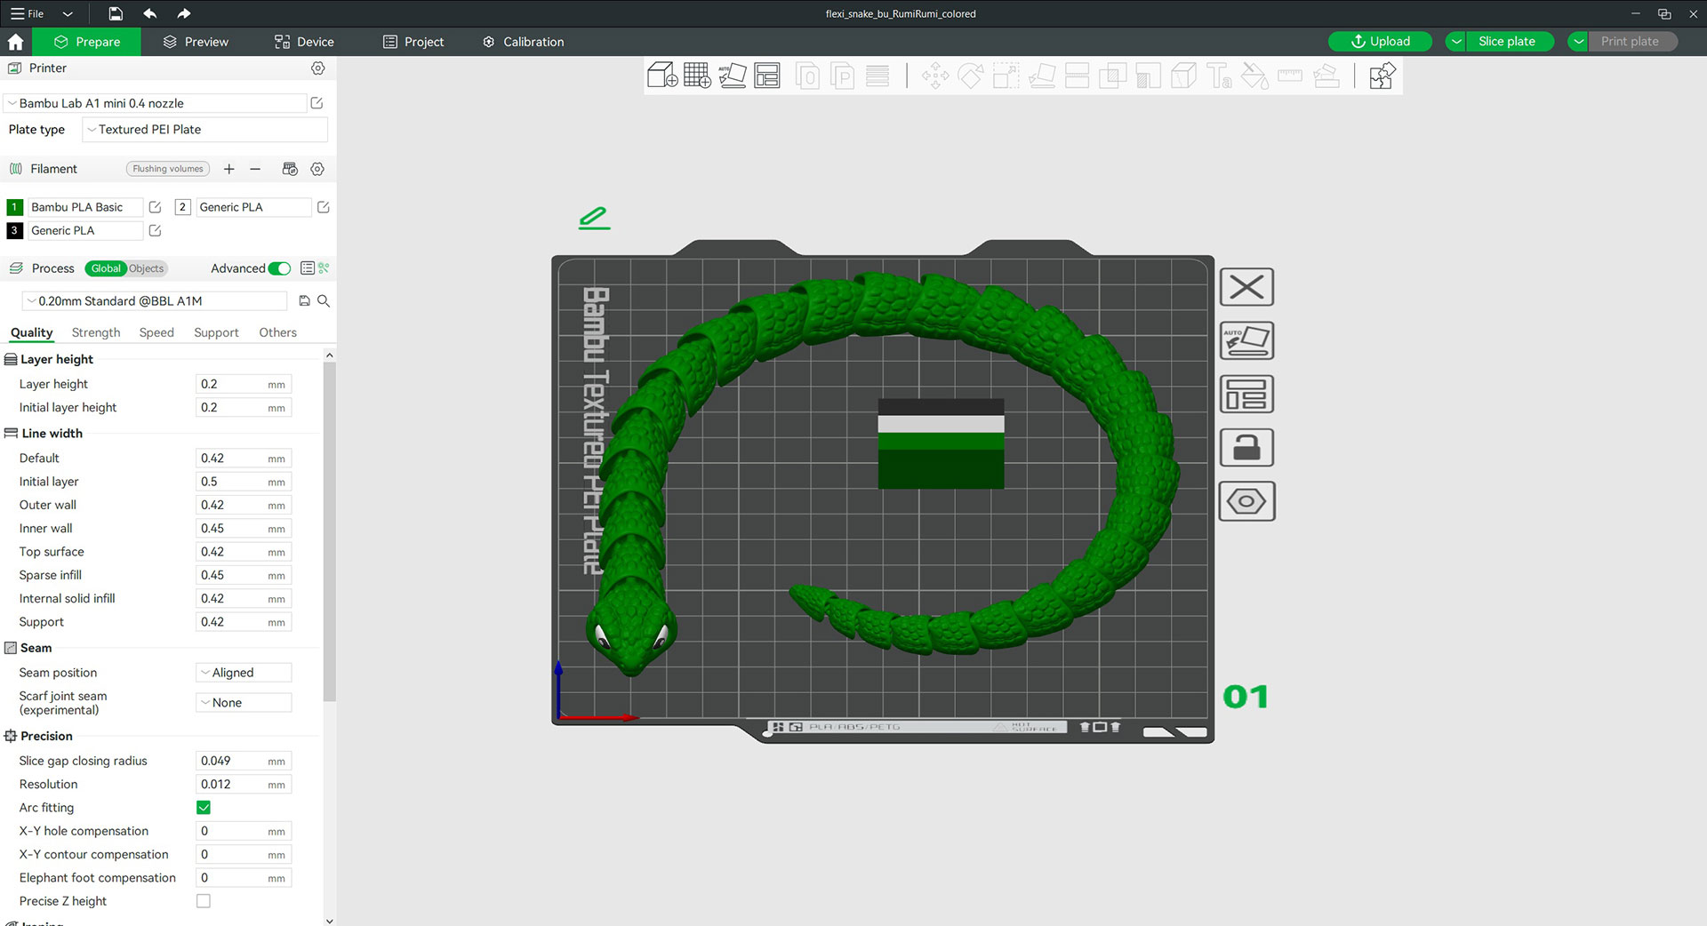Open the Support settings tab

tap(216, 332)
